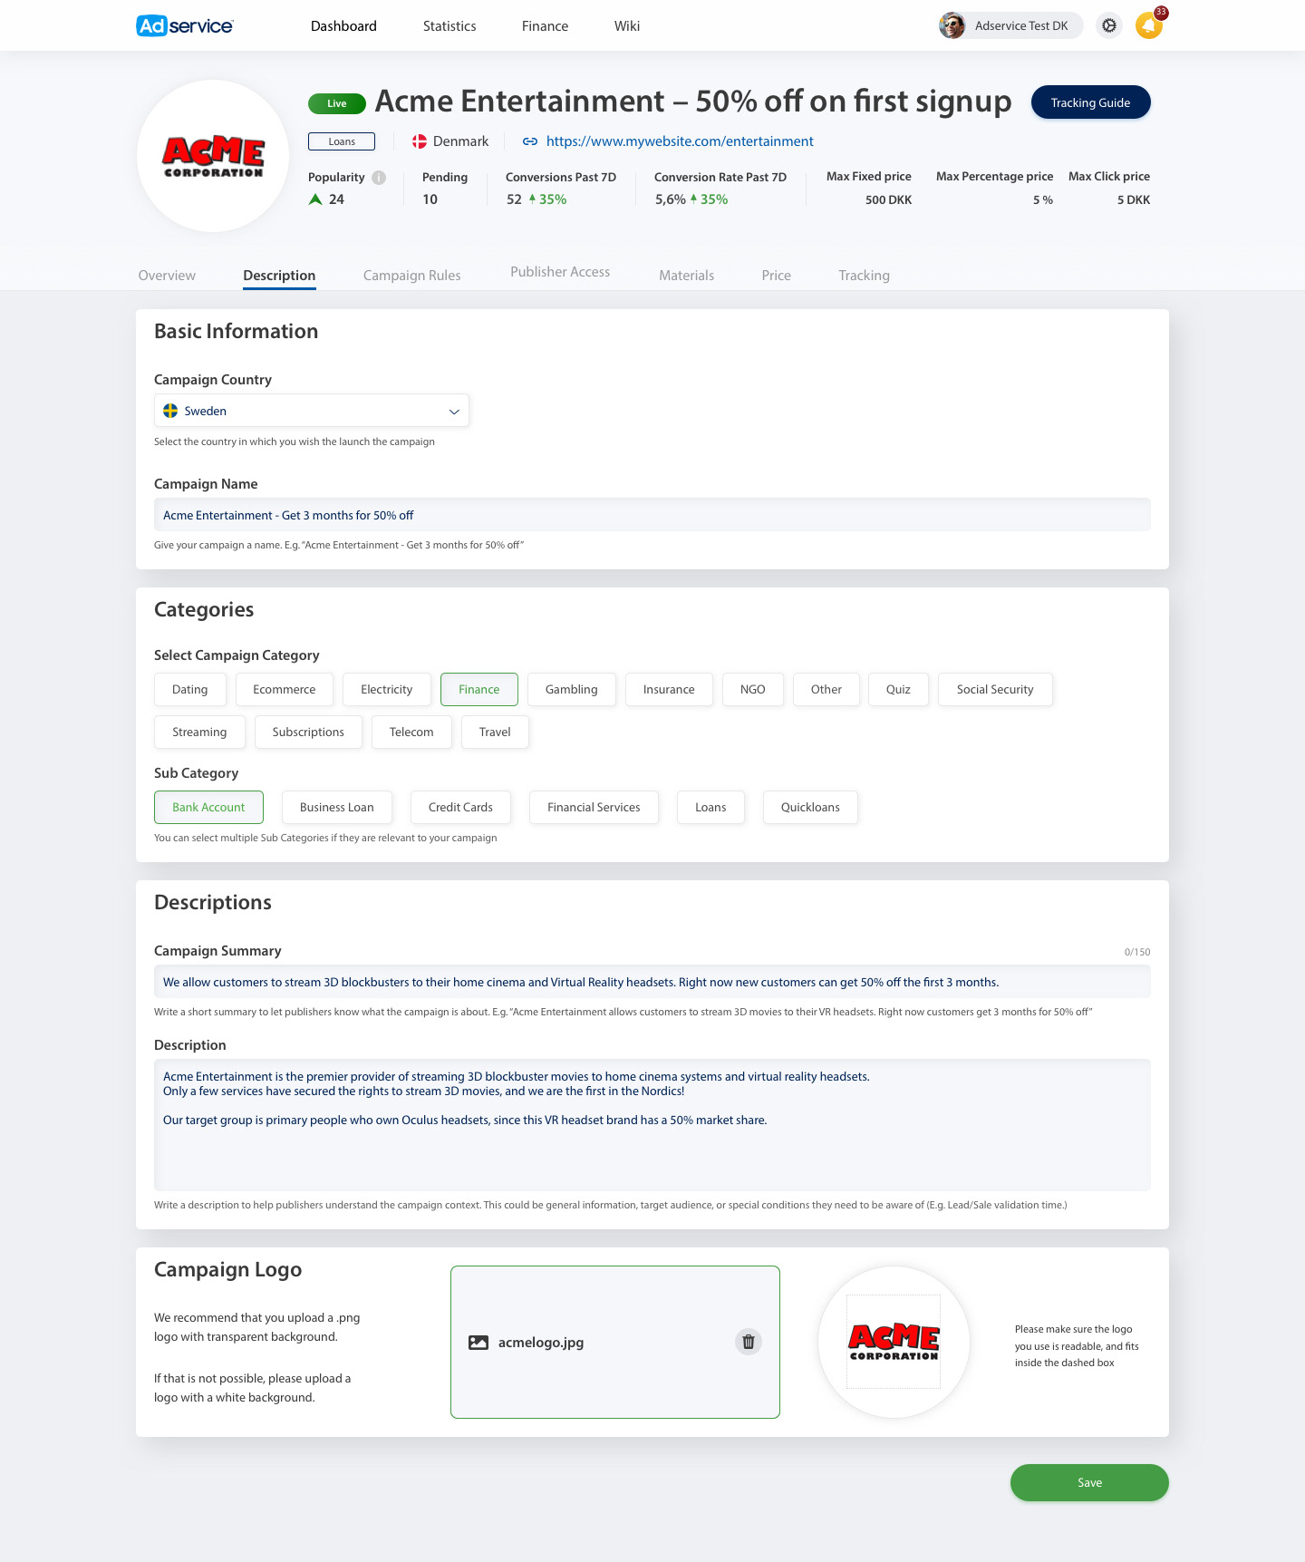Image resolution: width=1305 pixels, height=1562 pixels.
Task: Click the Tracking Guide button
Action: click(1091, 102)
